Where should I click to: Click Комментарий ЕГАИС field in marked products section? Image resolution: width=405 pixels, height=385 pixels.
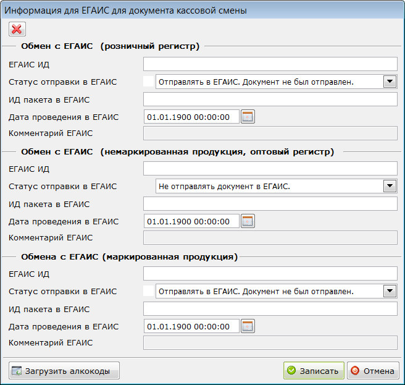[270, 342]
